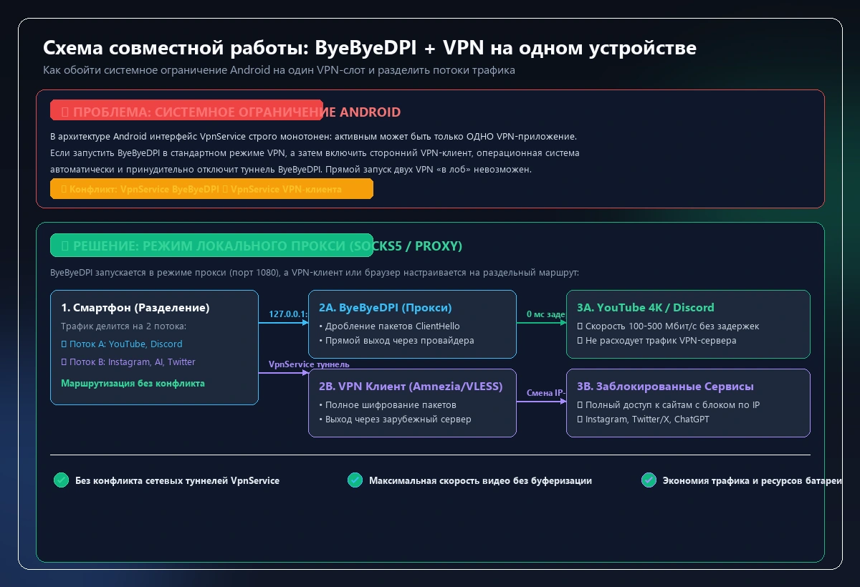Click the line 'В архитектуре Android интерфейс VpnService строго монотонен'
Viewport: 860px width, 587px height.
(x=313, y=136)
